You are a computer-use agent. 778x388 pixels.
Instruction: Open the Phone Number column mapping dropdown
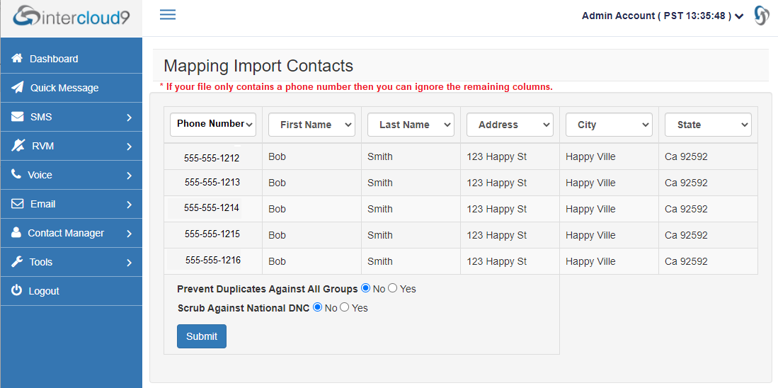pos(213,124)
